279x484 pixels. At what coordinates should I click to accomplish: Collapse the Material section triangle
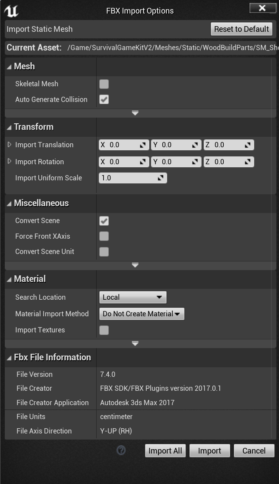(9, 279)
